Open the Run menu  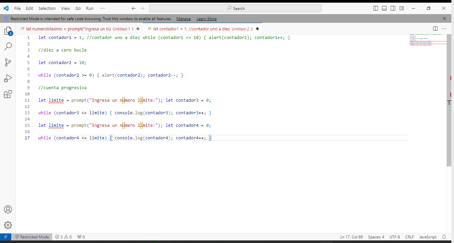[x=90, y=8]
